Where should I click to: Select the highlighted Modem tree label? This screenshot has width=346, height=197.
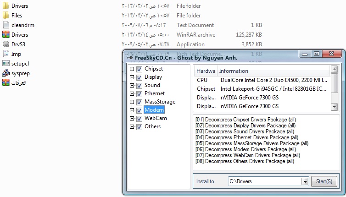(154, 110)
